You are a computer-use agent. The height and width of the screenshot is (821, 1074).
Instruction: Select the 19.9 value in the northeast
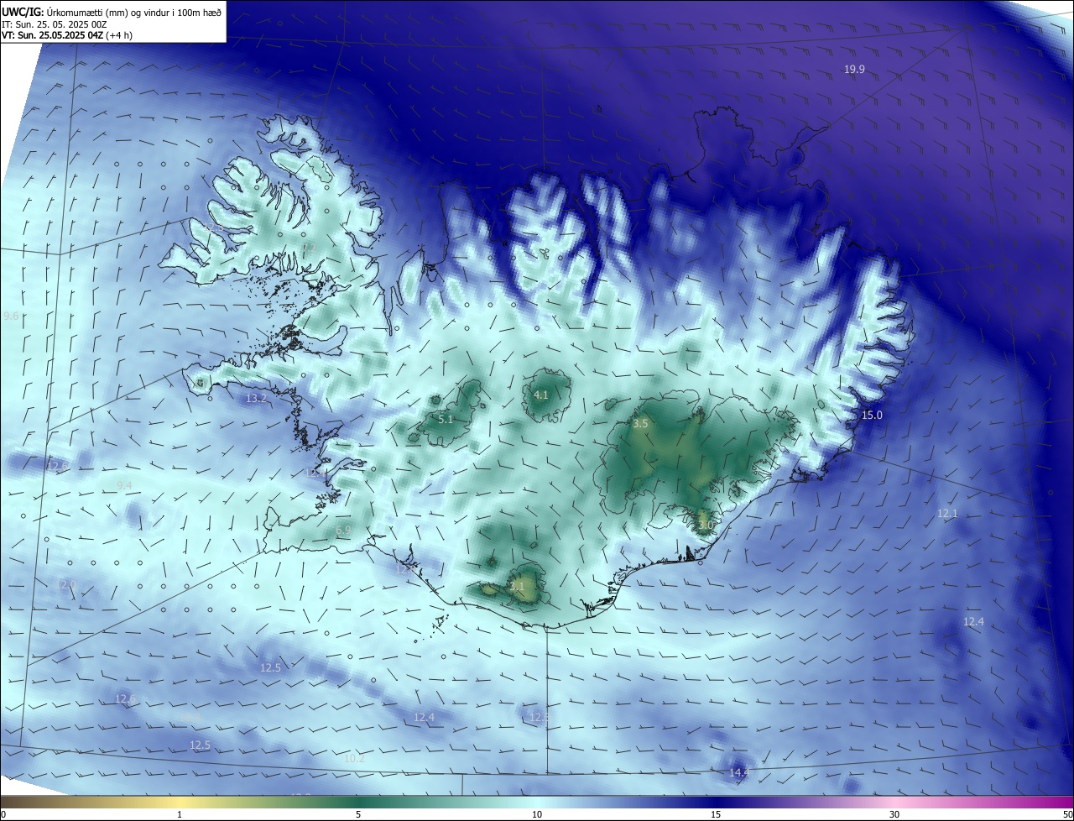(x=854, y=70)
